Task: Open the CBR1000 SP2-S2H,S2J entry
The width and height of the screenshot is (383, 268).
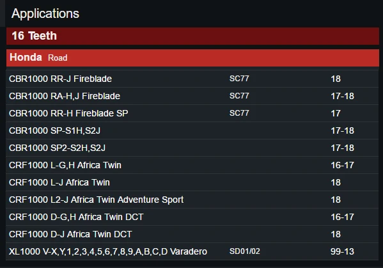Action: (x=192, y=148)
